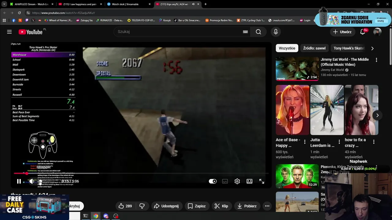Open the 12:29 video thumbnail
Image resolution: width=392 pixels, height=220 pixels.
(x=297, y=176)
